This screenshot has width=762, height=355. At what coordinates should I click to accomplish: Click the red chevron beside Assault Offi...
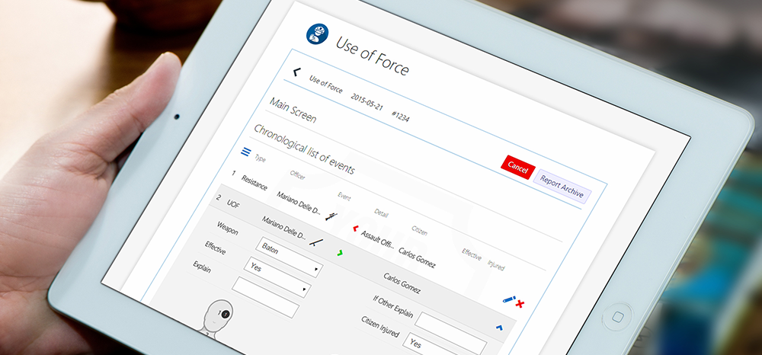354,228
